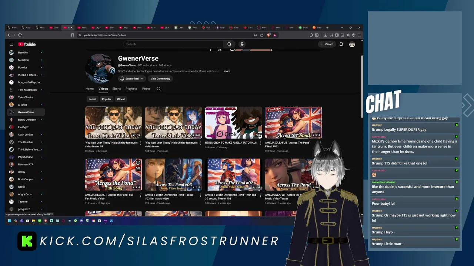The width and height of the screenshot is (474, 266).
Task: Open a new browser tab with plus
Action: [327, 27]
